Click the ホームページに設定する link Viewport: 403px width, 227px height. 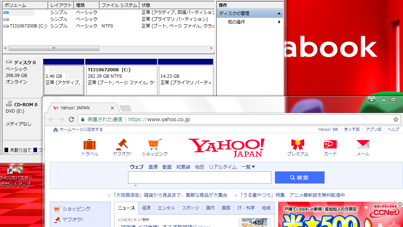pyautogui.click(x=81, y=129)
